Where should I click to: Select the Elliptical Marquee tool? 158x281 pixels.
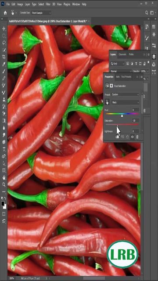4,36
